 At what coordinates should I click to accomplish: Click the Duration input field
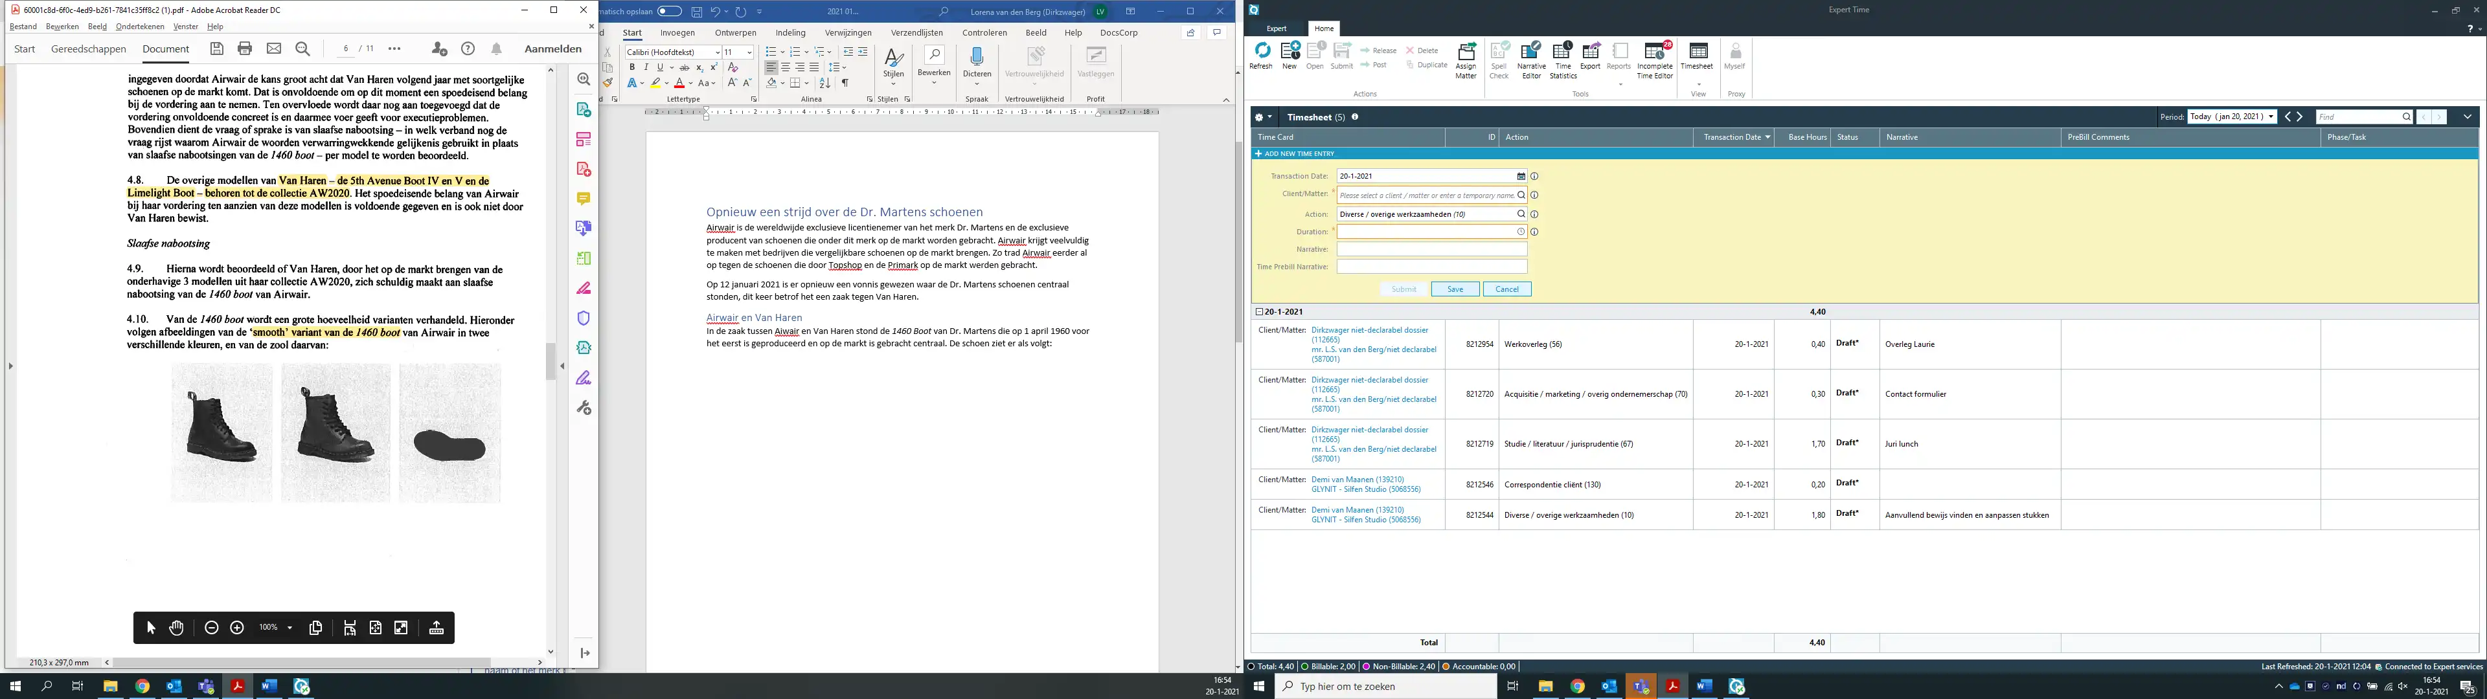pyautogui.click(x=1432, y=232)
